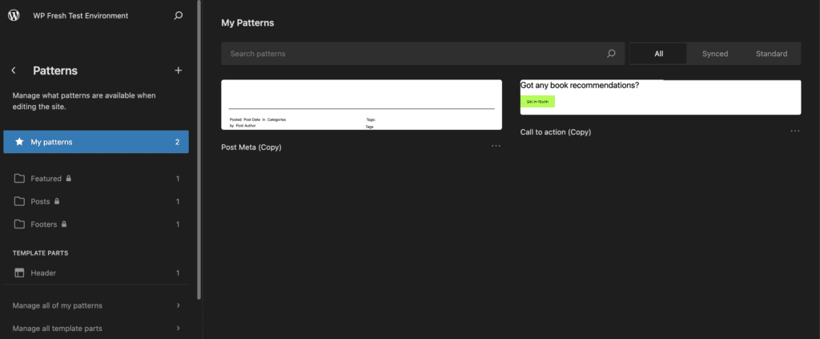Go back using the chevron beside Patterns
This screenshot has height=339, width=820.
click(14, 71)
